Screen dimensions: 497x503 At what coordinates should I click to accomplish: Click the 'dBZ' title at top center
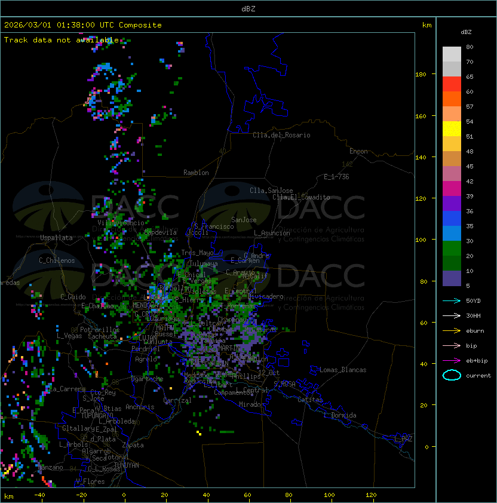point(249,9)
